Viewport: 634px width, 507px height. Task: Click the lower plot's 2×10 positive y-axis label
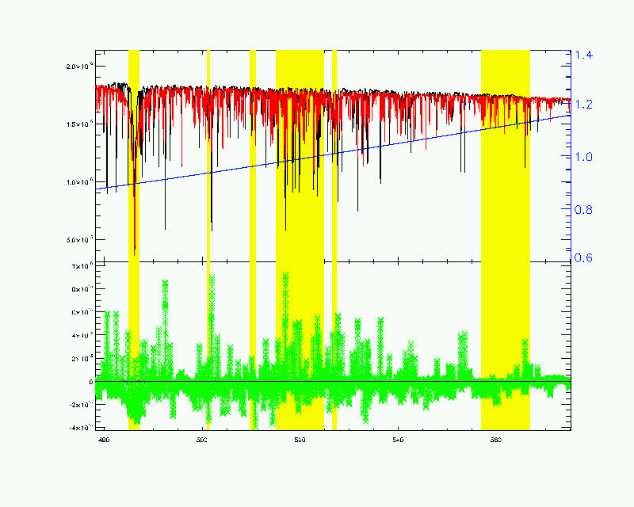pos(82,358)
